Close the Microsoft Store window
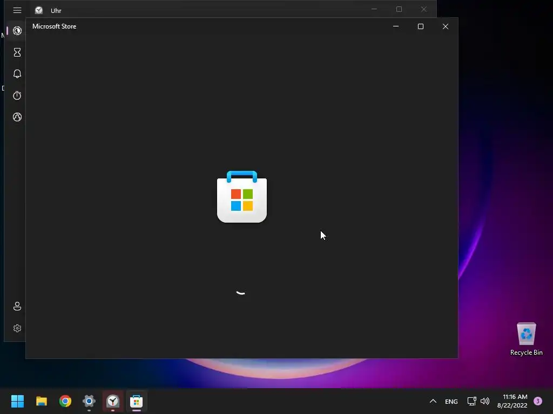This screenshot has height=414, width=553. point(446,26)
